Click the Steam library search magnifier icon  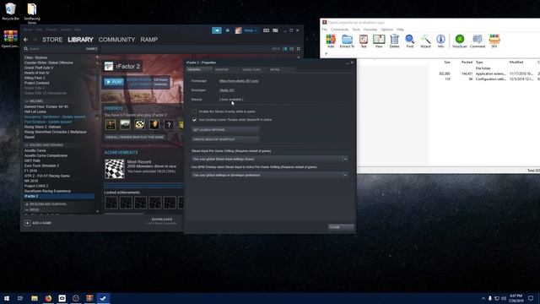pyautogui.click(x=26, y=49)
